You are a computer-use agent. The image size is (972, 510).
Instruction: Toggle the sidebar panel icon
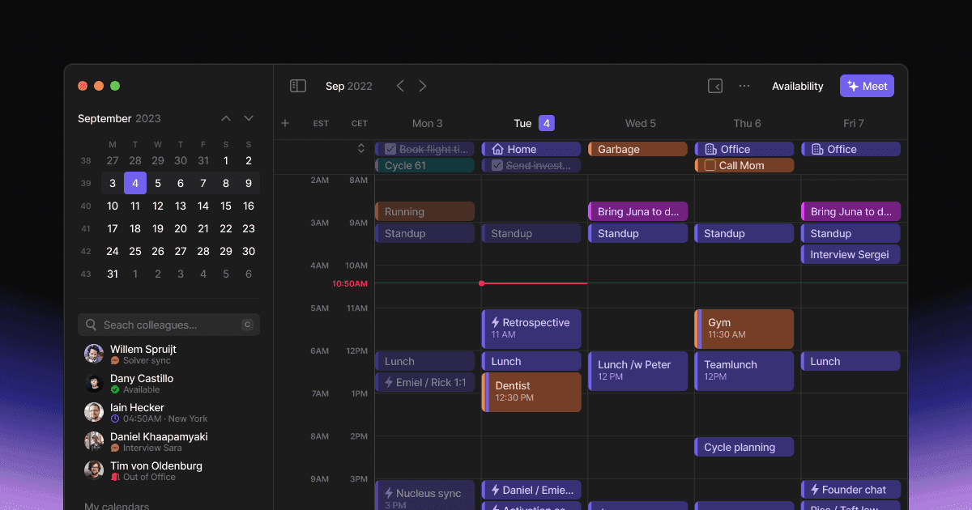pos(298,86)
